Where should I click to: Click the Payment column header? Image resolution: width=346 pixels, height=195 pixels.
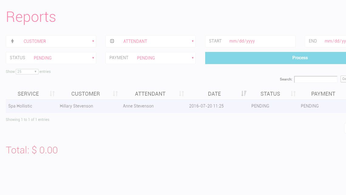click(323, 94)
